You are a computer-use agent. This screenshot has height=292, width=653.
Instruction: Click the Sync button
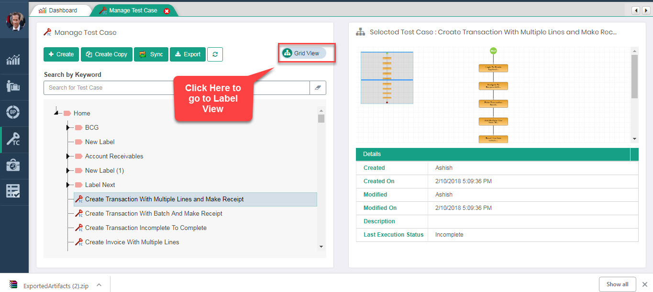tap(151, 54)
